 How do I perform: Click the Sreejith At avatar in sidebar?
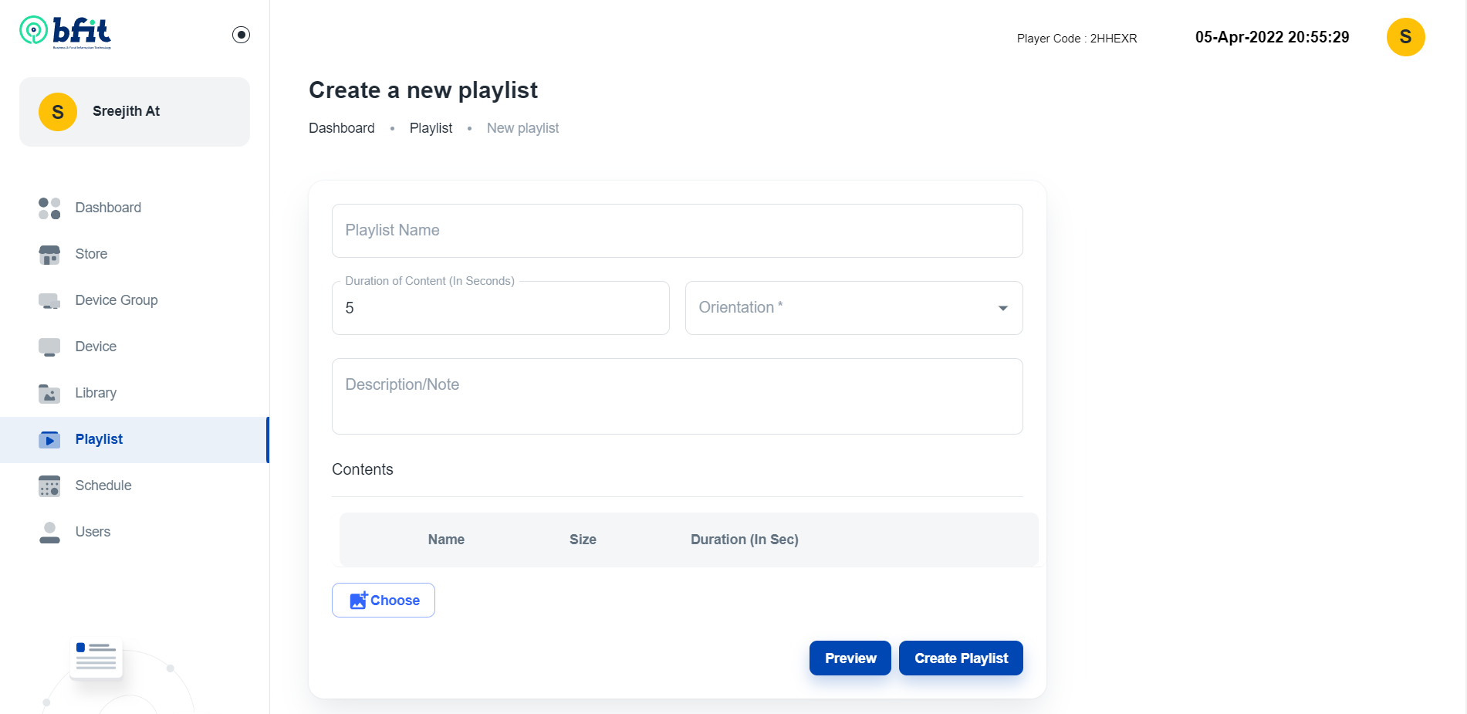coord(58,112)
